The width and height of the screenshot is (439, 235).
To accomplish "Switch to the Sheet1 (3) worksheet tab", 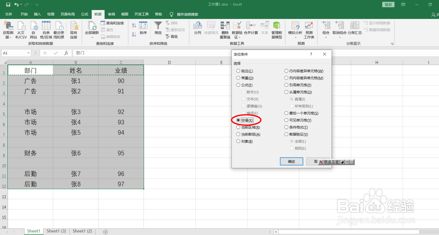I will click(56, 231).
